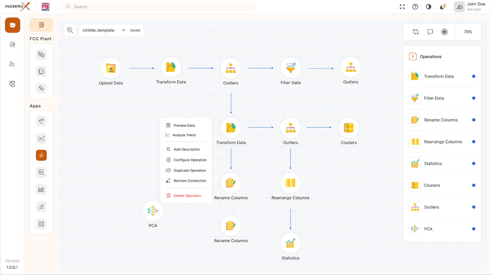The width and height of the screenshot is (491, 275).
Task: Toggle the sidebar collapse button
Action: tap(41, 25)
